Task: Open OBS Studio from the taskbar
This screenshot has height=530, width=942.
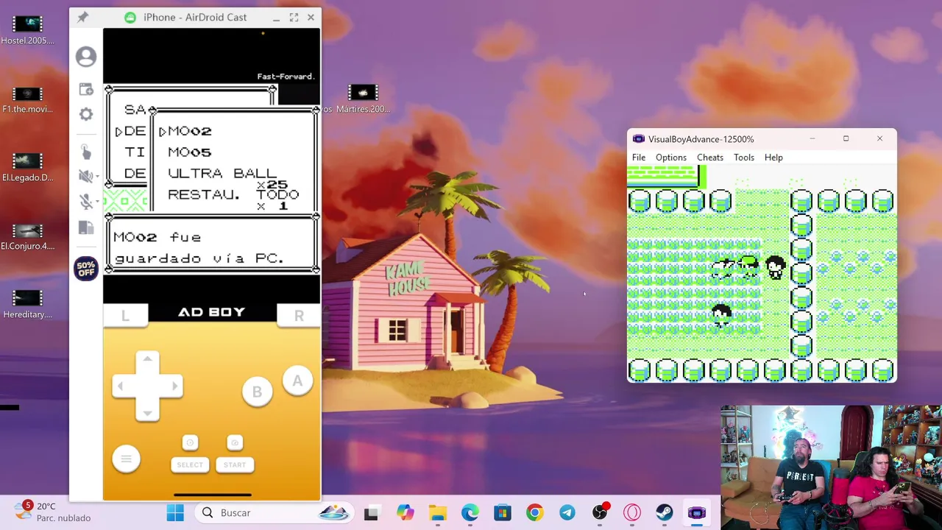Action: (x=600, y=513)
